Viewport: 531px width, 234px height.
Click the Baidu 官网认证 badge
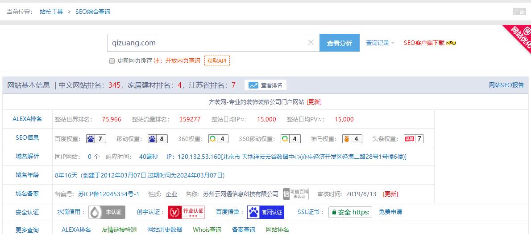[x=265, y=212]
